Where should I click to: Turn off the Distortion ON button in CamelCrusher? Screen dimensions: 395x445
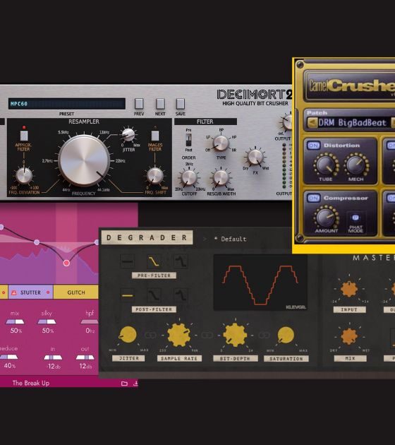coord(313,146)
